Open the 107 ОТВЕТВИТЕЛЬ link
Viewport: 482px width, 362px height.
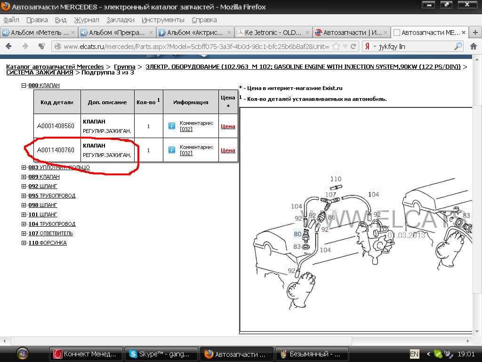(x=51, y=233)
